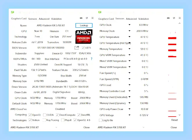
Task: Toggle the CUDA checkbox
Action: coord(45,115)
